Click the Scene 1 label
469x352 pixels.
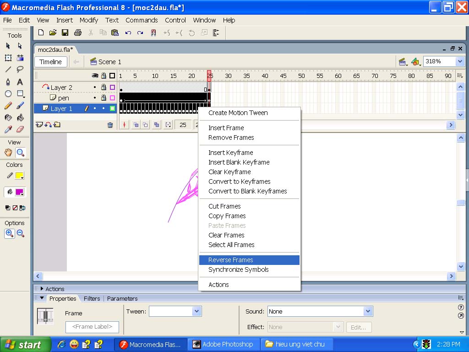[x=110, y=62]
